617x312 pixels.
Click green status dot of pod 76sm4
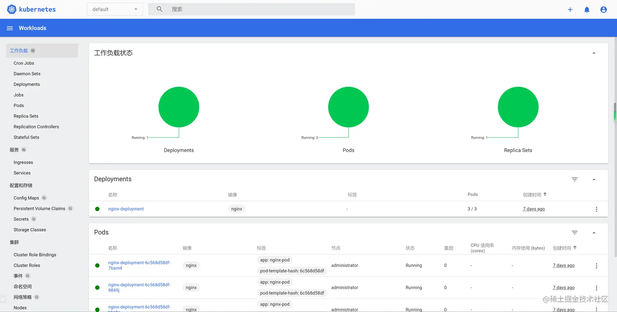[97, 266]
